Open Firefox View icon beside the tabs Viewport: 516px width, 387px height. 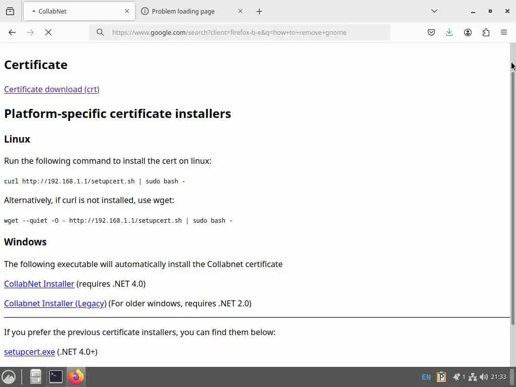pos(10,11)
